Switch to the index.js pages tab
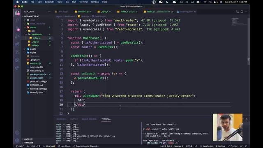This screenshot has width=263, height=148. click(127, 12)
